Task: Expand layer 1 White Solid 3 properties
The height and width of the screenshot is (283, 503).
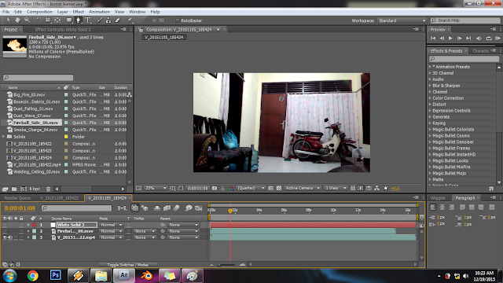Action: click(x=28, y=225)
